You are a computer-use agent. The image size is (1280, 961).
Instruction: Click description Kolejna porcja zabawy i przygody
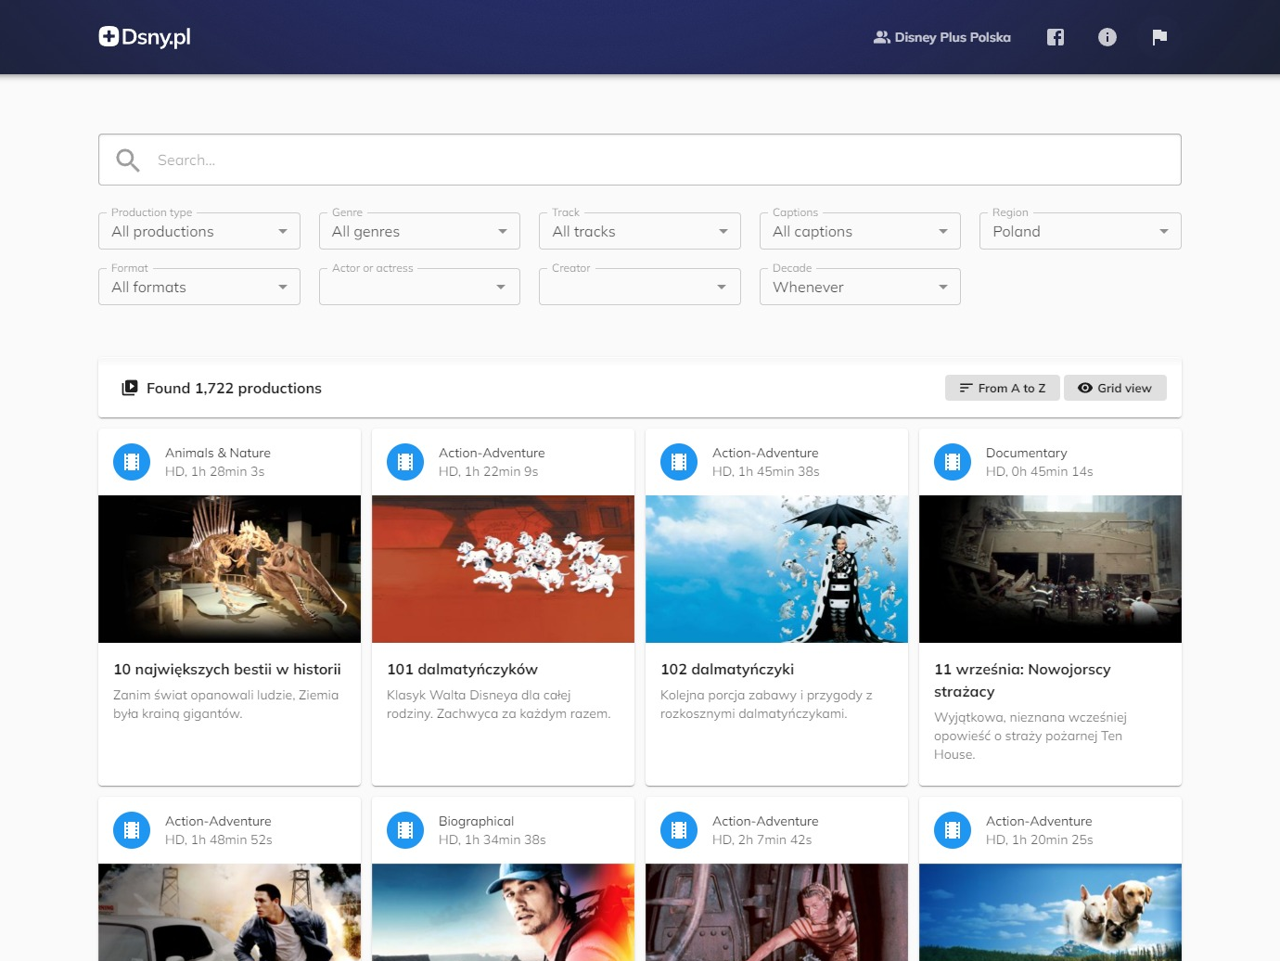[766, 704]
